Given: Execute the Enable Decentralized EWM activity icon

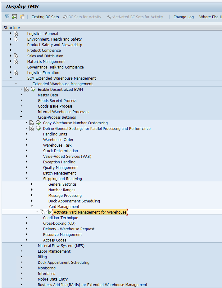Looking at the screenshot, I should [33, 89].
